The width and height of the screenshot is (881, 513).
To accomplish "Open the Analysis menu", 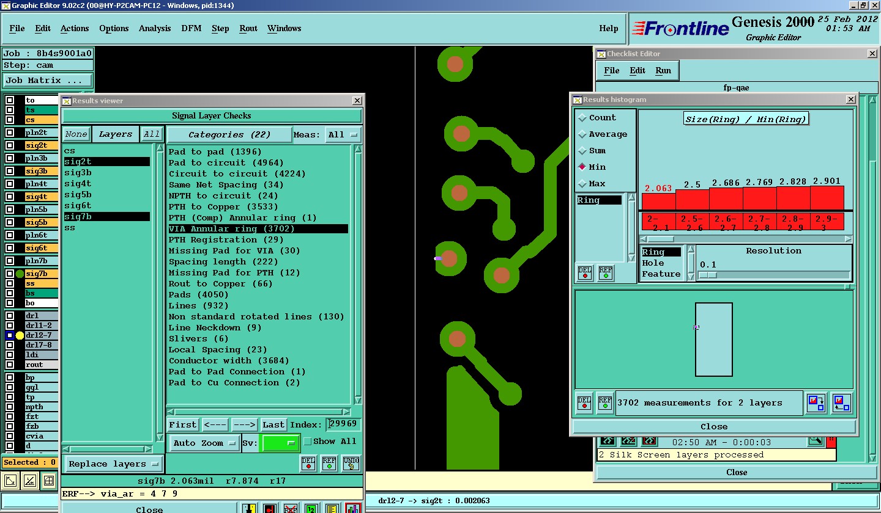I will [155, 28].
